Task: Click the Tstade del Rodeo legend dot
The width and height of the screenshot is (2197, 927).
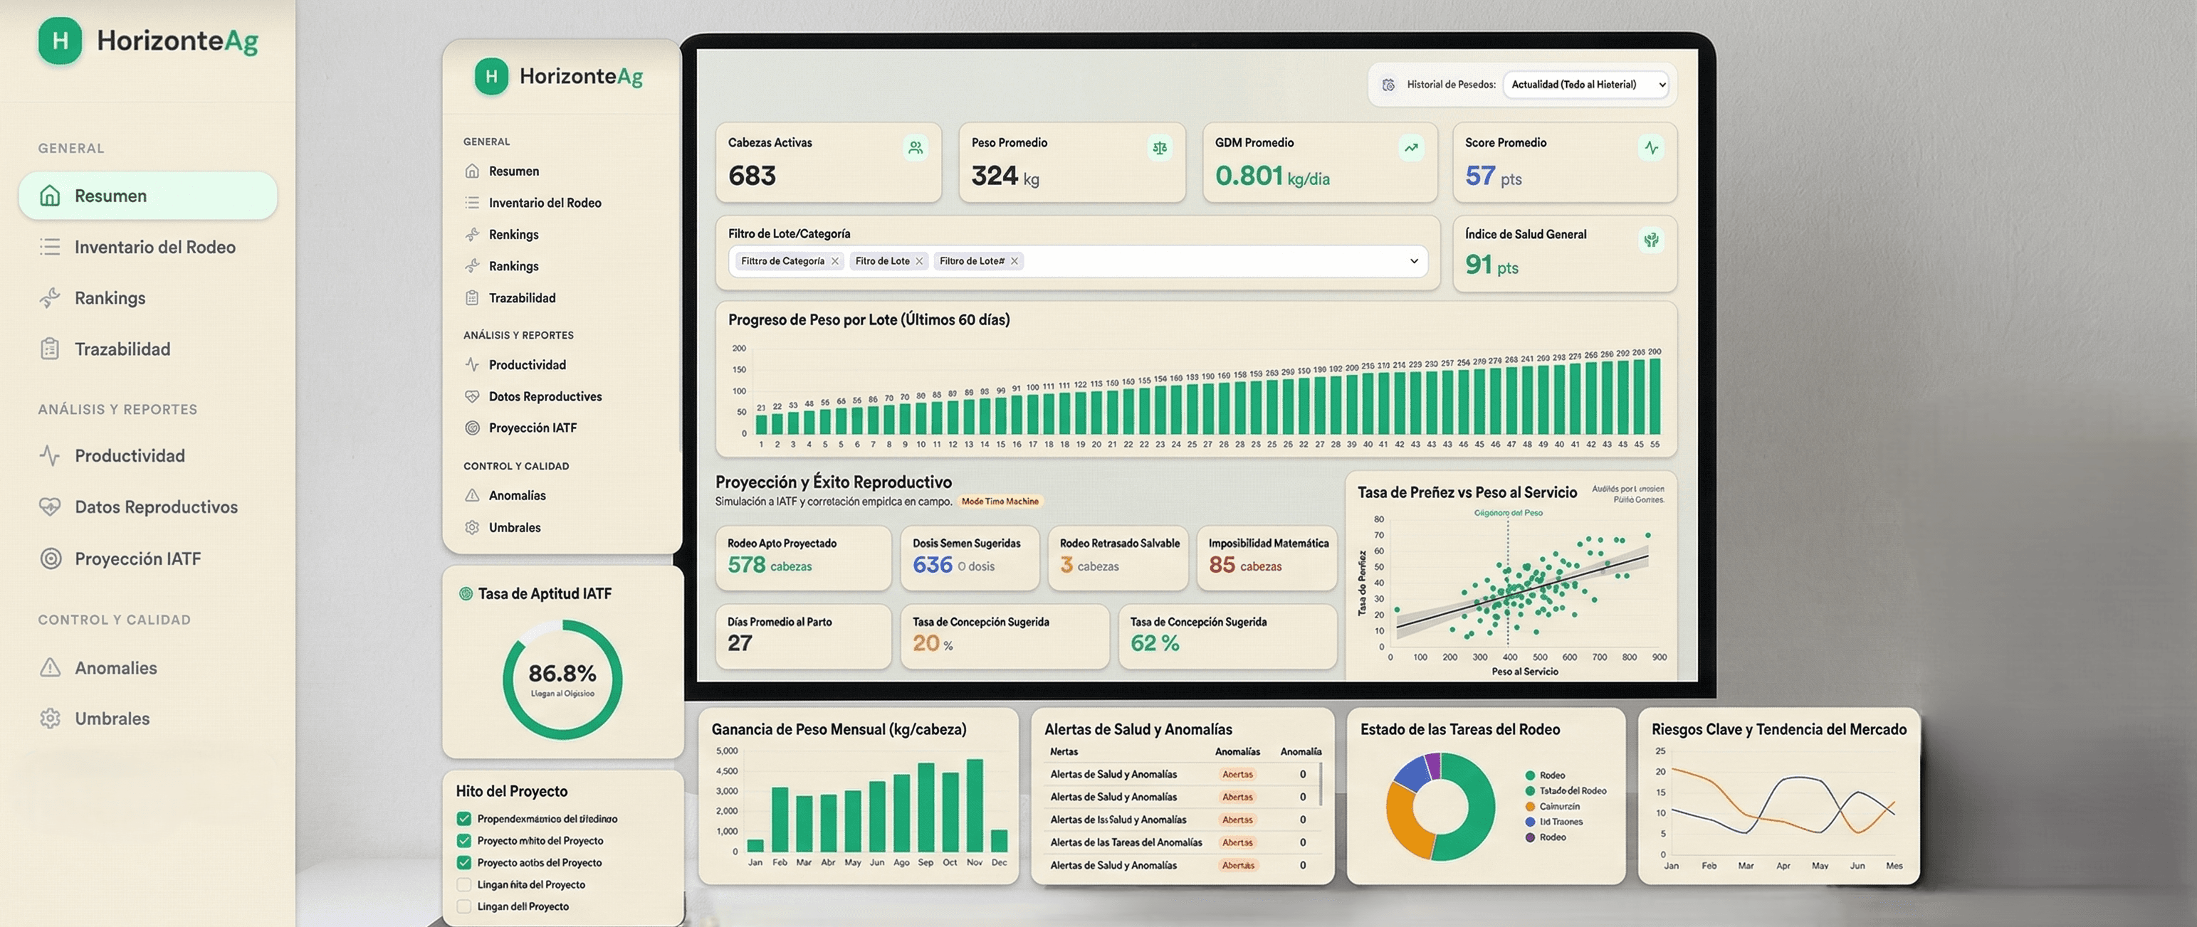Action: [x=1530, y=790]
